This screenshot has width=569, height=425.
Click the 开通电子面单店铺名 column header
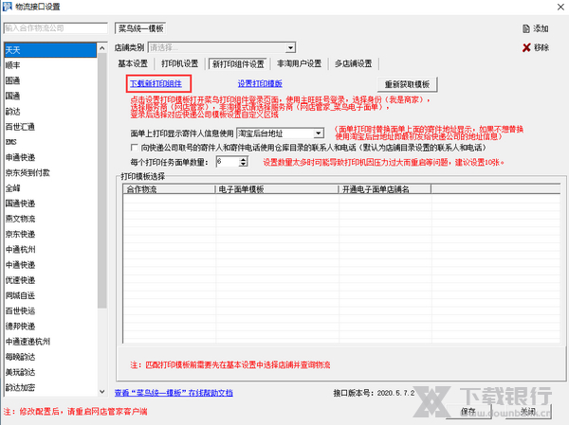(385, 188)
